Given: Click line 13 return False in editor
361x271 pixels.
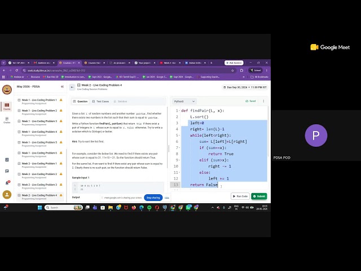Looking at the screenshot, I should tap(204, 185).
